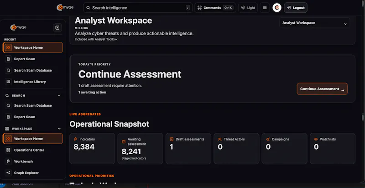Select Operations Center in sidebar

click(33, 150)
